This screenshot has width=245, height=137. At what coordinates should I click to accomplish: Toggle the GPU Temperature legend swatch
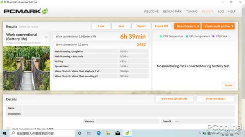187,37
